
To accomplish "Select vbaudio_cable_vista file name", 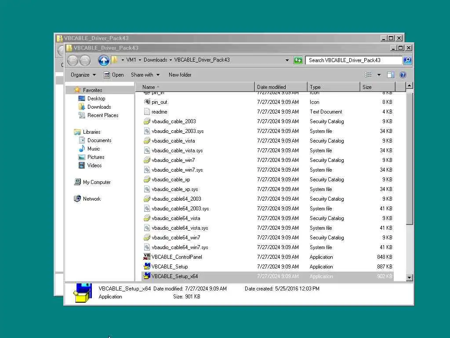I will pos(173,140).
